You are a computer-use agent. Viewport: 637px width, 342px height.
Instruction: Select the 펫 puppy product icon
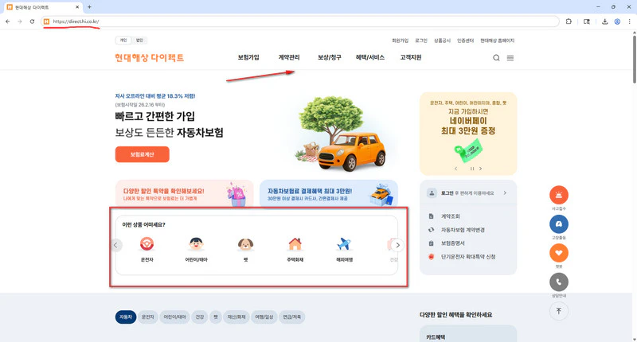tap(245, 244)
